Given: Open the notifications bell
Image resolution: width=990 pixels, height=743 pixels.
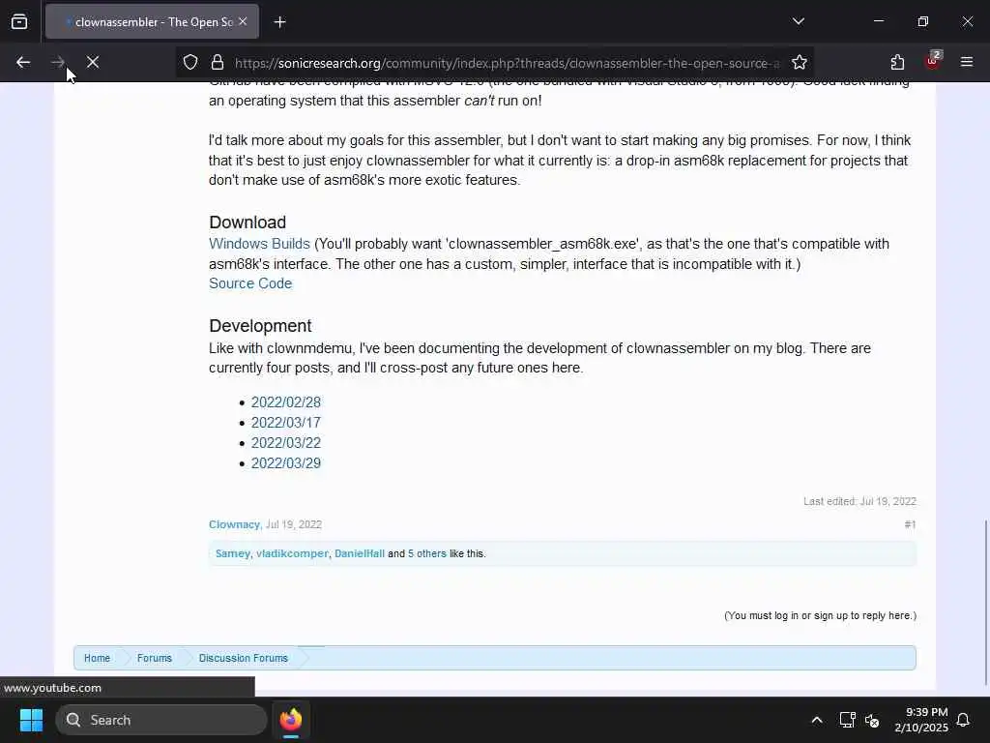Looking at the screenshot, I should [x=964, y=720].
